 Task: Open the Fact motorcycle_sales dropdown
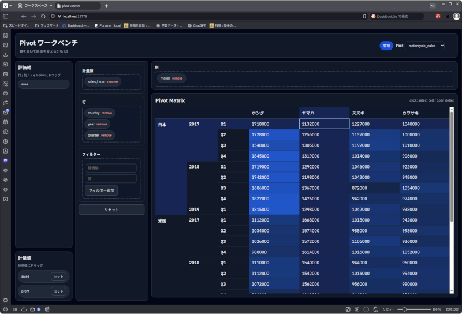click(425, 46)
